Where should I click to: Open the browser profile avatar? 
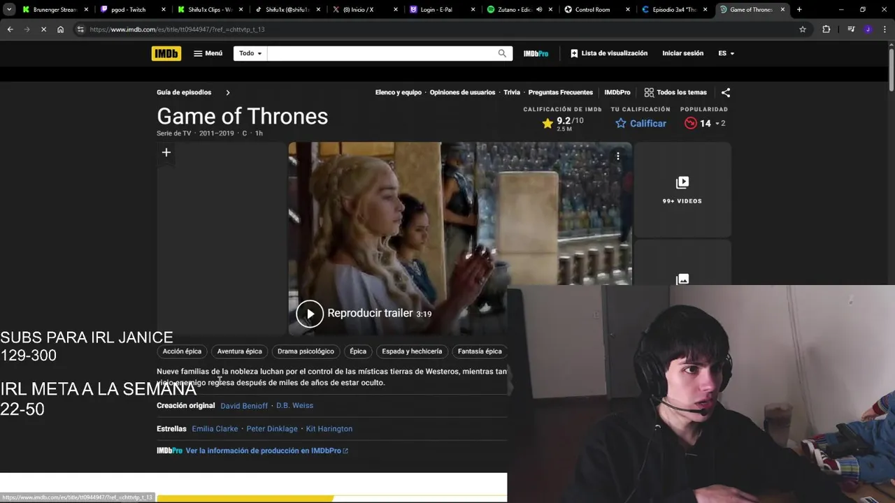[x=868, y=29]
